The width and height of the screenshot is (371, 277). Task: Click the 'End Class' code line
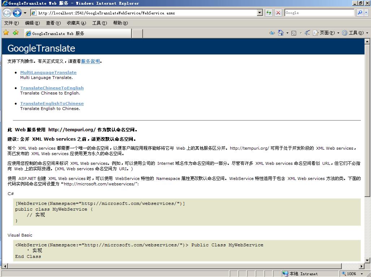coord(28,256)
